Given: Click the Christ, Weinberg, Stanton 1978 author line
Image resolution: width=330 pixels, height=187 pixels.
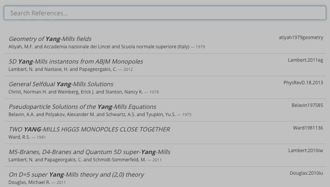Looking at the screenshot, I should click(x=83, y=92).
